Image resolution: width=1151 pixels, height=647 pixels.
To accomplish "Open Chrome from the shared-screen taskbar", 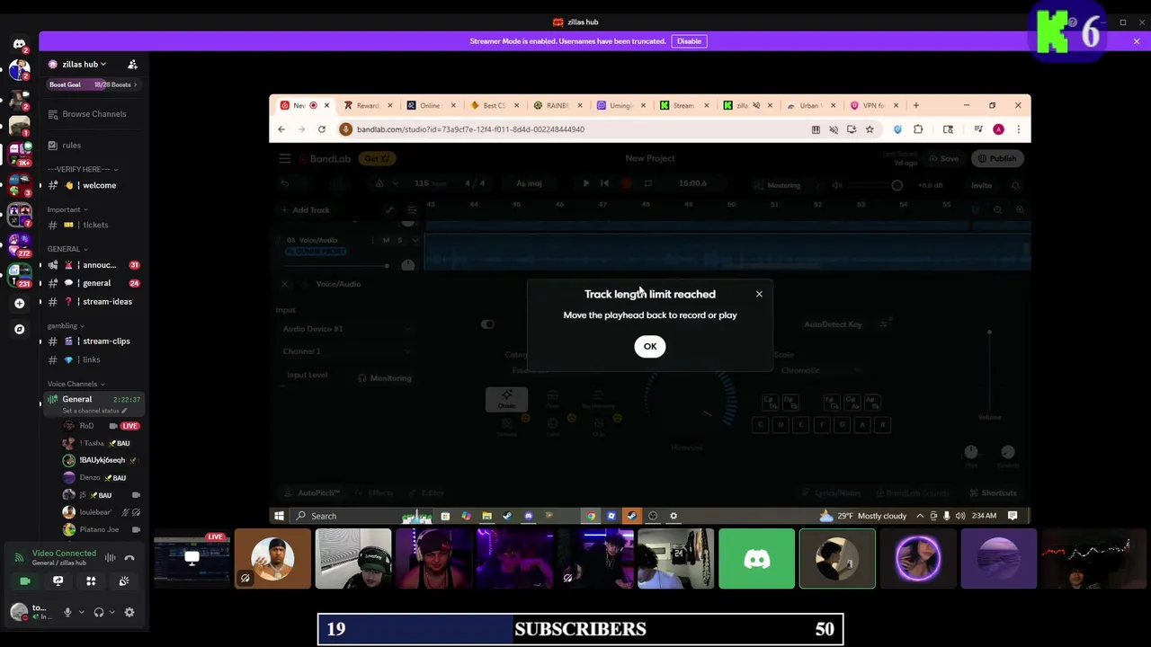I will 591,516.
